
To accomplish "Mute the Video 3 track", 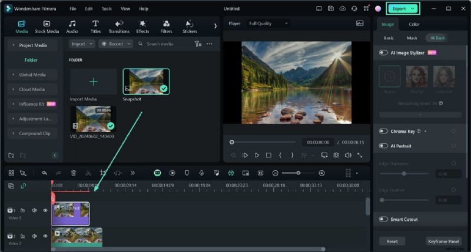I will point(34,210).
